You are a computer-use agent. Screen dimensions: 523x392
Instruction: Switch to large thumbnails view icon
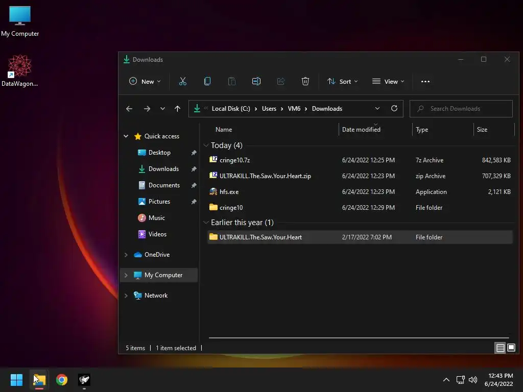coord(511,348)
